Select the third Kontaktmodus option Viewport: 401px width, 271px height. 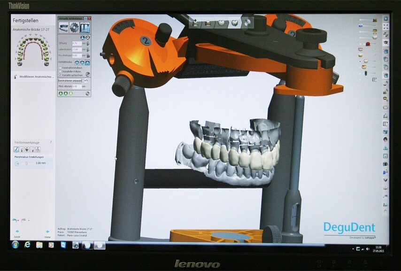(x=87, y=62)
